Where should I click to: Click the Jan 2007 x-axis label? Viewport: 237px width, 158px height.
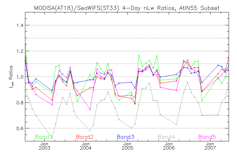coord(210,146)
